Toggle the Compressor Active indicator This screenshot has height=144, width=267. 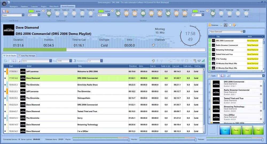(x=31, y=11)
